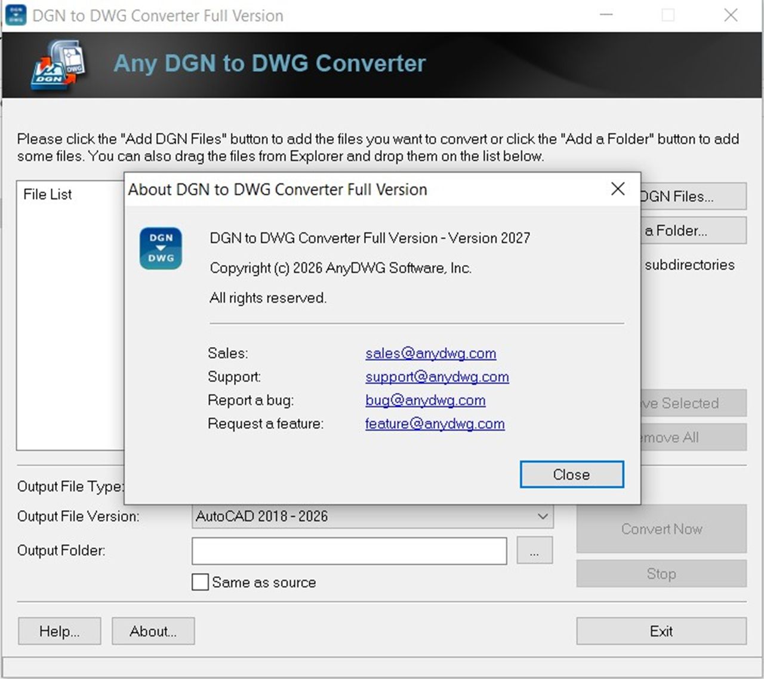Click the "Request a feature:" label
This screenshot has height=679, width=764.
coord(266,423)
